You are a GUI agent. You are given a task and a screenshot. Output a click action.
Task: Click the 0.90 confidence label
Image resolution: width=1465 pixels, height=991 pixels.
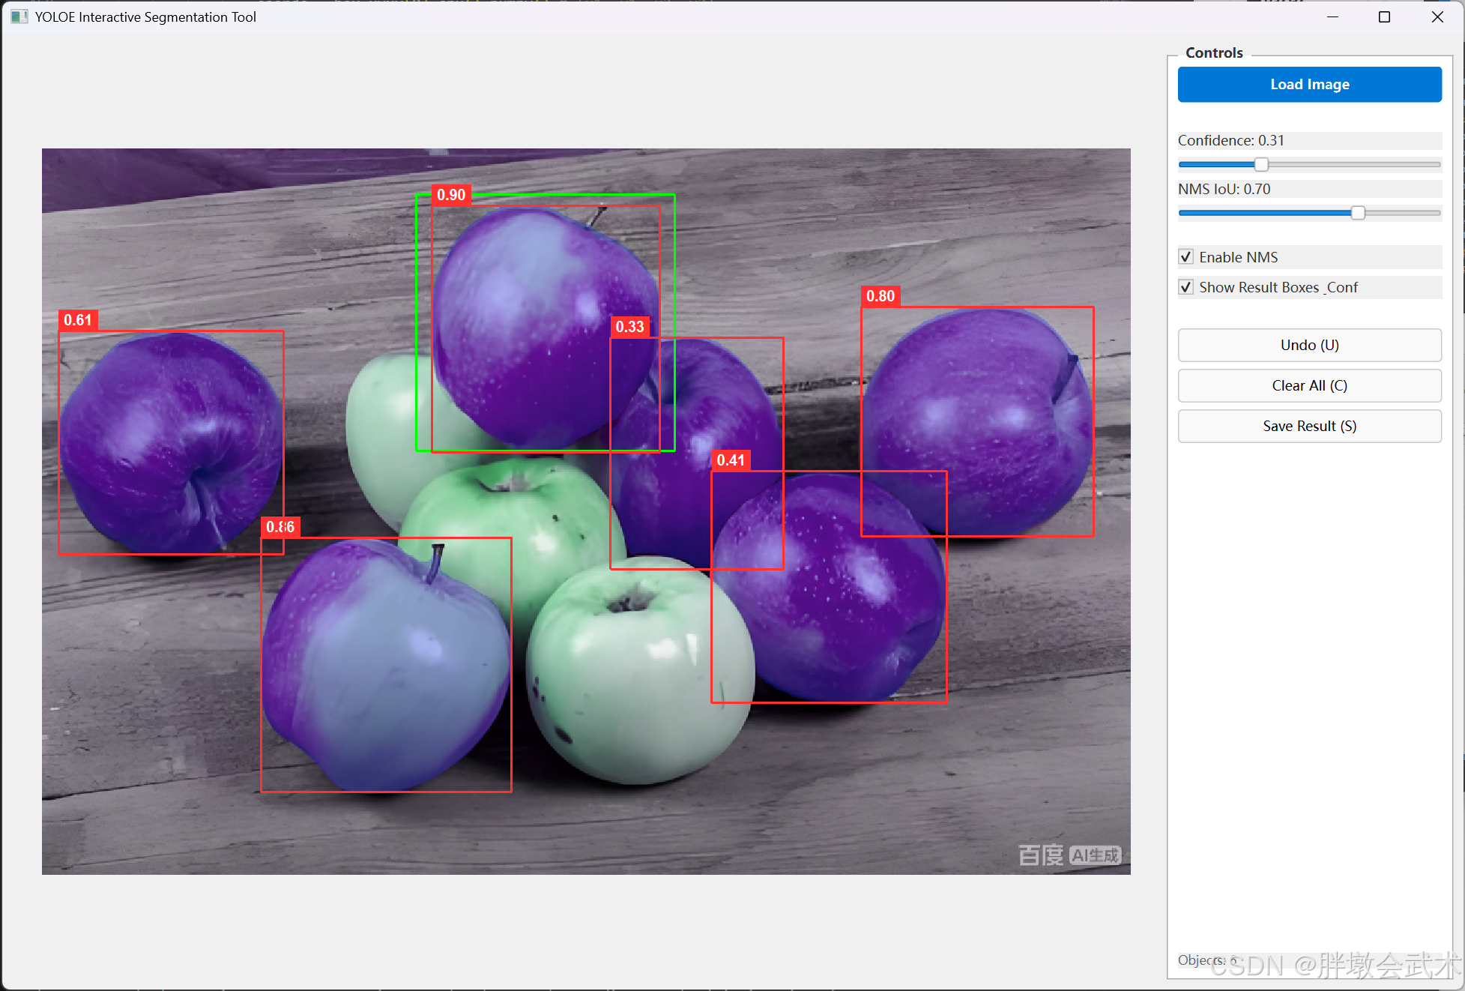pos(451,195)
